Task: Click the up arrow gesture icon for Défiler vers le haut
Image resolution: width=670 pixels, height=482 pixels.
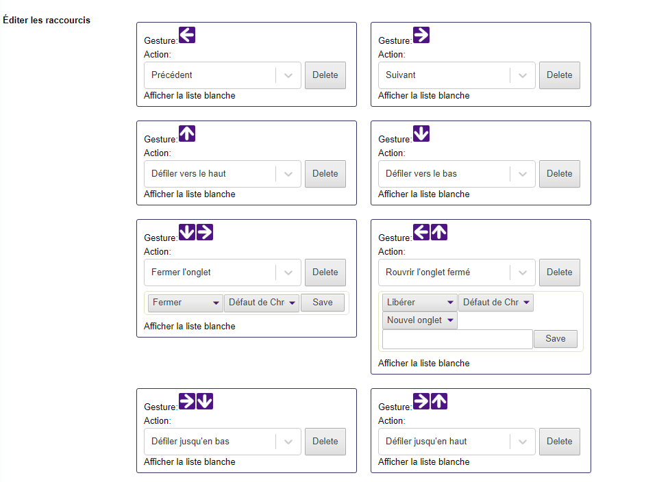Action: 187,134
